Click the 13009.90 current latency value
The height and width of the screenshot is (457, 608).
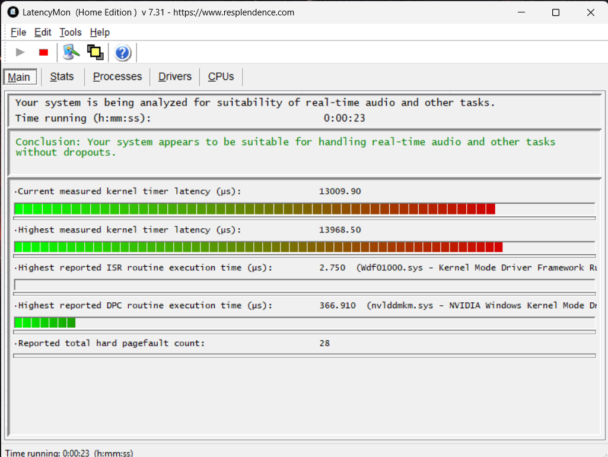340,191
